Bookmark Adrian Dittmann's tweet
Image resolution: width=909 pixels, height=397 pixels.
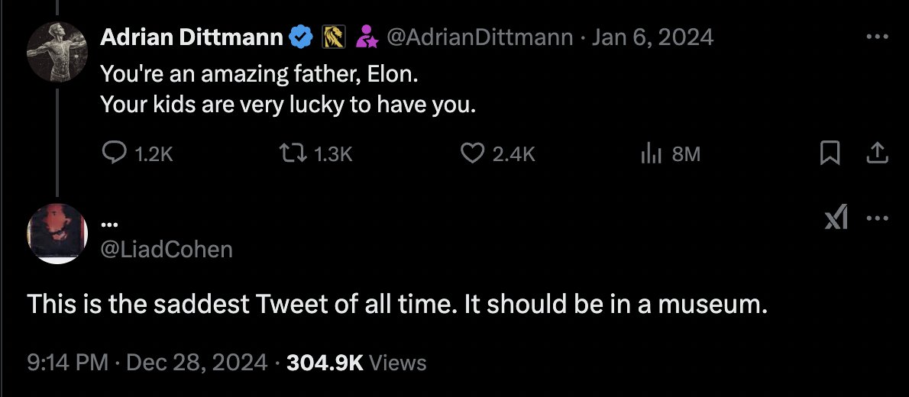tap(828, 154)
